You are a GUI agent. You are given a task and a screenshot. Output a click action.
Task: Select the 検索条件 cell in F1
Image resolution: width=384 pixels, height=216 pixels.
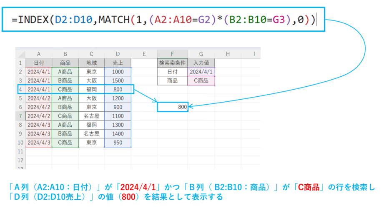coord(172,63)
